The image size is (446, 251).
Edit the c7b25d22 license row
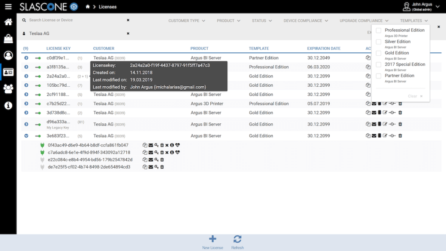[x=385, y=104]
